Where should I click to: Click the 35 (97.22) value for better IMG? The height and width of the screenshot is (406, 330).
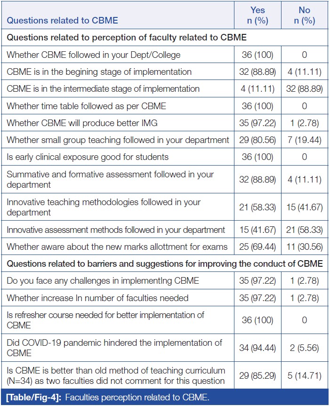click(x=257, y=123)
